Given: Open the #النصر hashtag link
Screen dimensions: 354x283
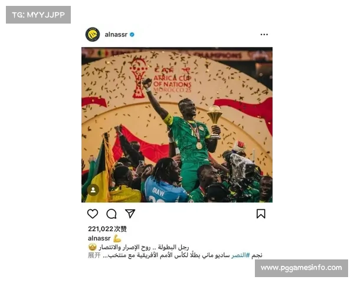Looking at the screenshot, I should click(x=241, y=255).
